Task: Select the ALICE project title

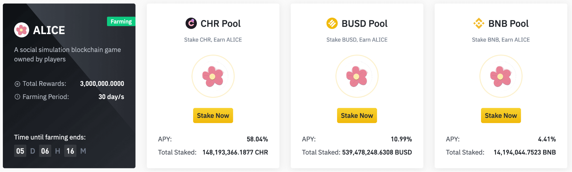Action: (49, 30)
